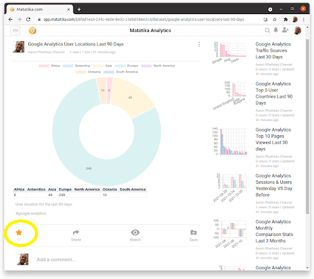Click the author avatar beside dataset title
Image resolution: width=314 pixels, height=279 pixels.
point(18,47)
